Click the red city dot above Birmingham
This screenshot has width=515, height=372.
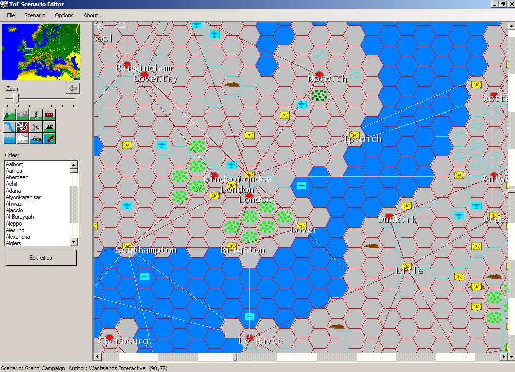(x=127, y=64)
